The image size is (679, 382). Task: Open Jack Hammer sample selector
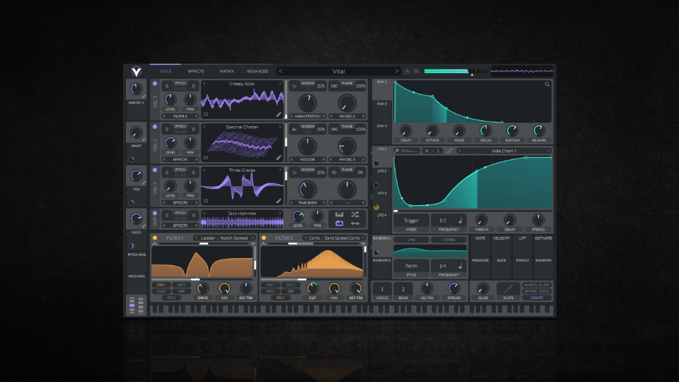pos(242,213)
